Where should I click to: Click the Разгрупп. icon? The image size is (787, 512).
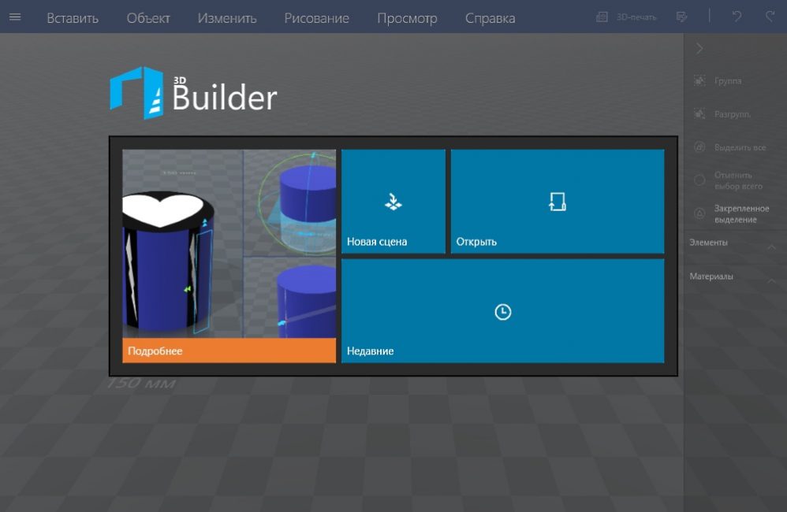[x=699, y=114]
